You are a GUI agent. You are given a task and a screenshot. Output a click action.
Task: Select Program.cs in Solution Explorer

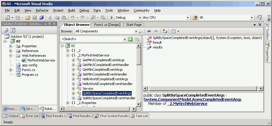[x=30, y=75]
